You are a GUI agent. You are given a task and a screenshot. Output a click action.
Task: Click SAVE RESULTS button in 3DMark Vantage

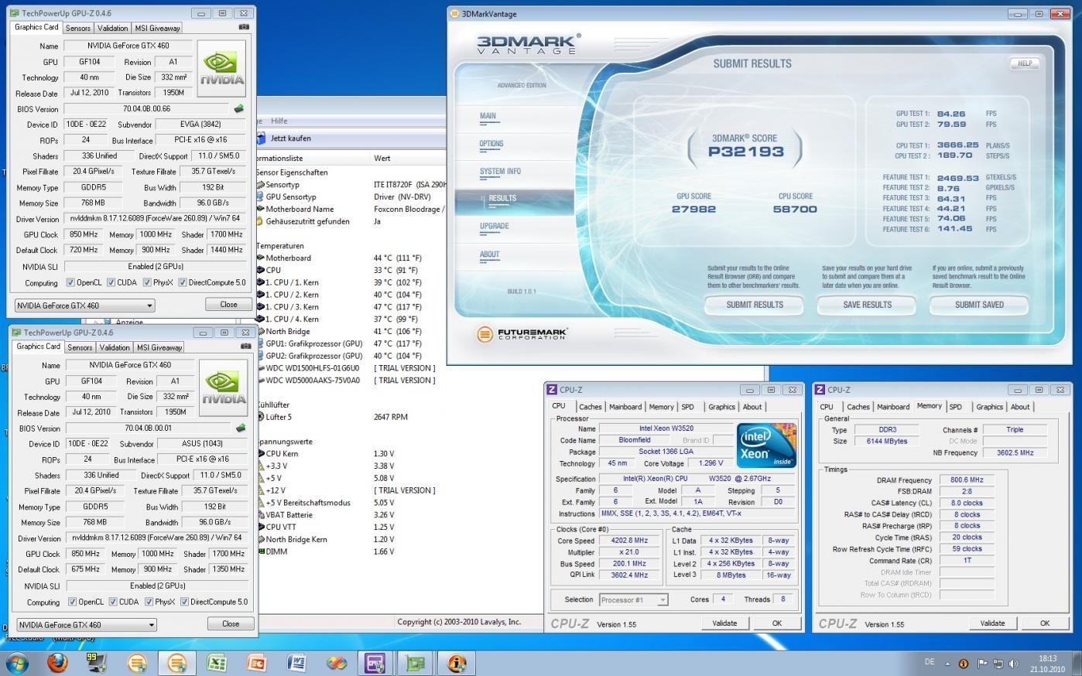tap(867, 305)
